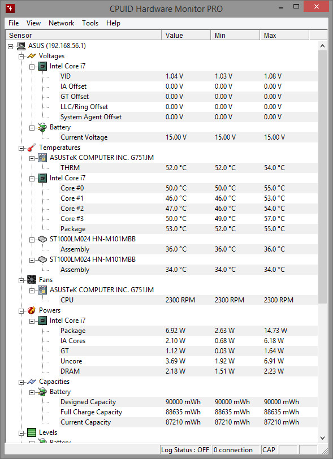This screenshot has height=459, width=333.
Task: Collapse the Temperatures branch
Action: click(21, 148)
